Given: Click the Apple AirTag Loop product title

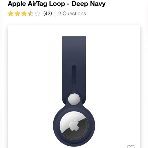Looking at the screenshot, I should [57, 4].
